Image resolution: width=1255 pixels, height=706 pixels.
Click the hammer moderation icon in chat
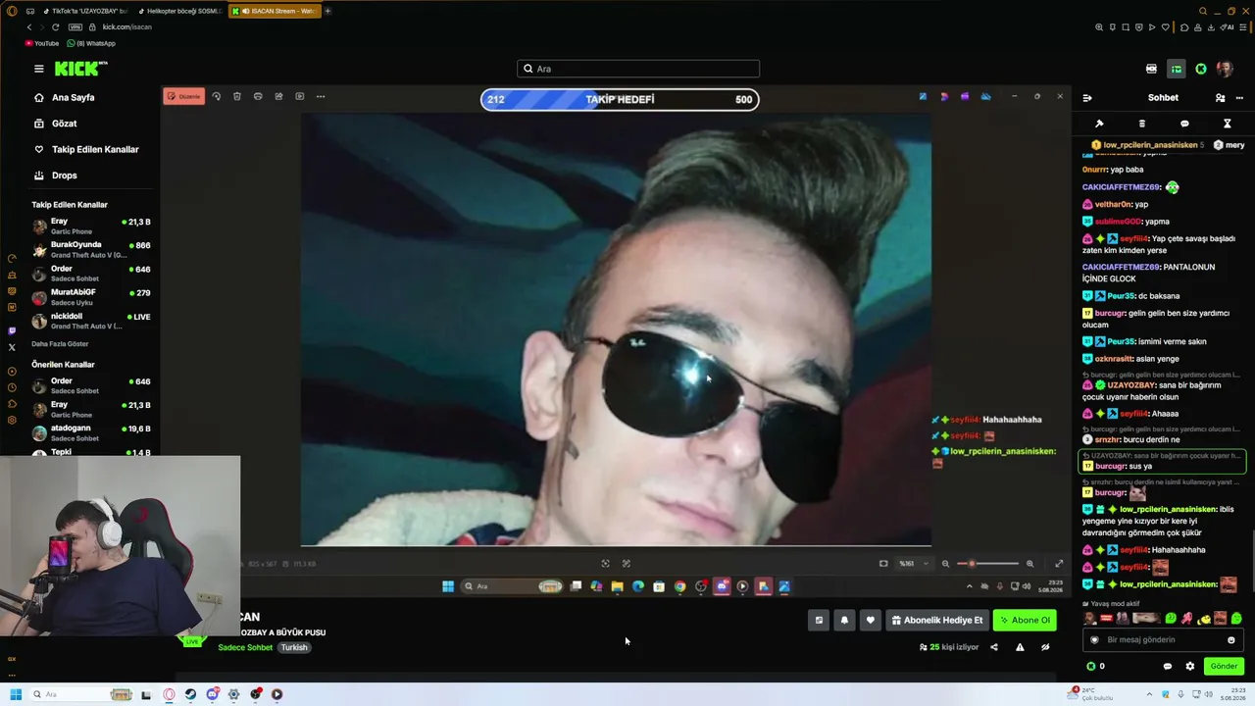tap(1099, 124)
